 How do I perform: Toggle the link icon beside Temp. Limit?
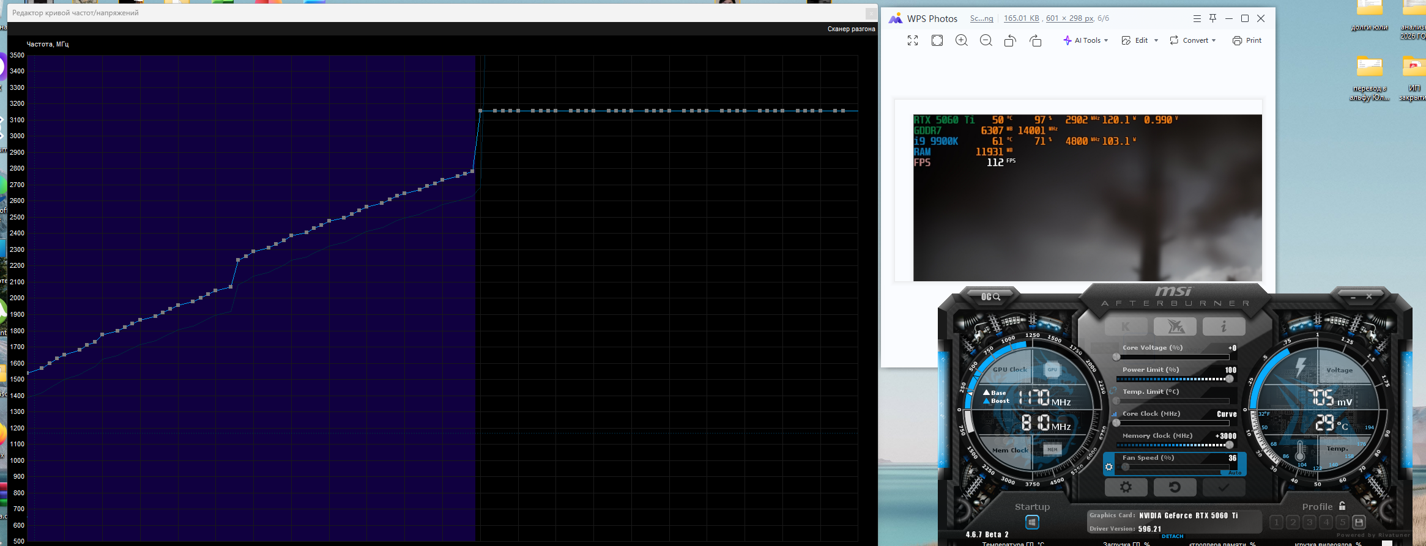tap(1113, 391)
